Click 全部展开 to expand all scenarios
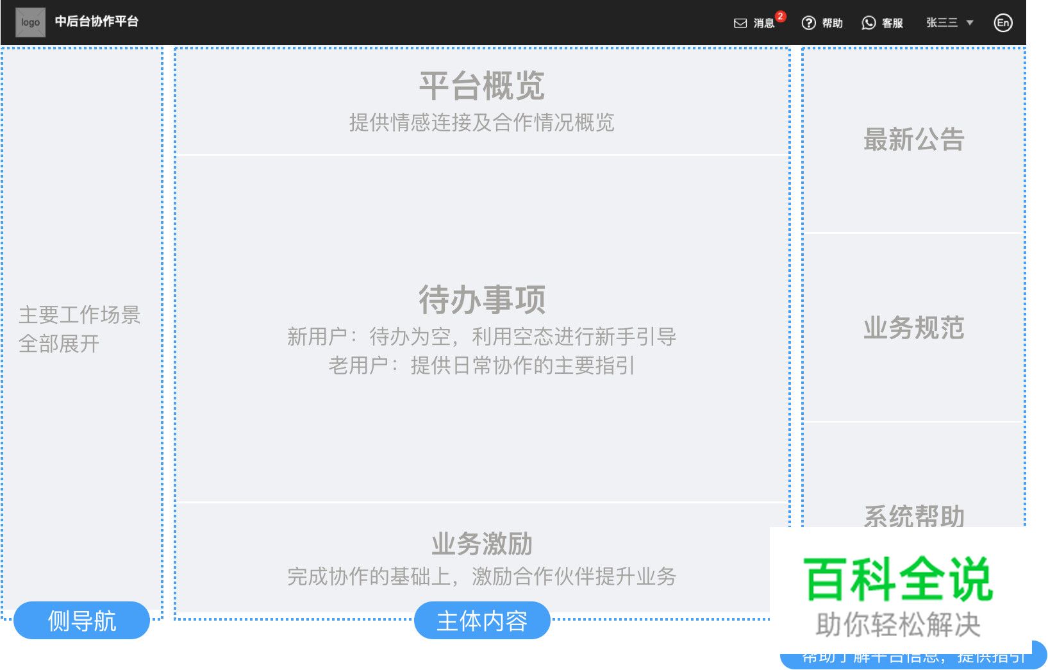1048x670 pixels. (60, 344)
